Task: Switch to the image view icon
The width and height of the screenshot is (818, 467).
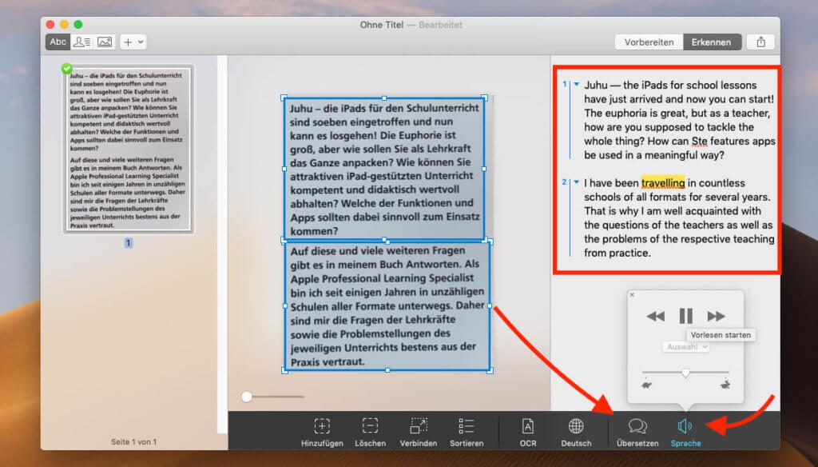Action: pyautogui.click(x=105, y=42)
